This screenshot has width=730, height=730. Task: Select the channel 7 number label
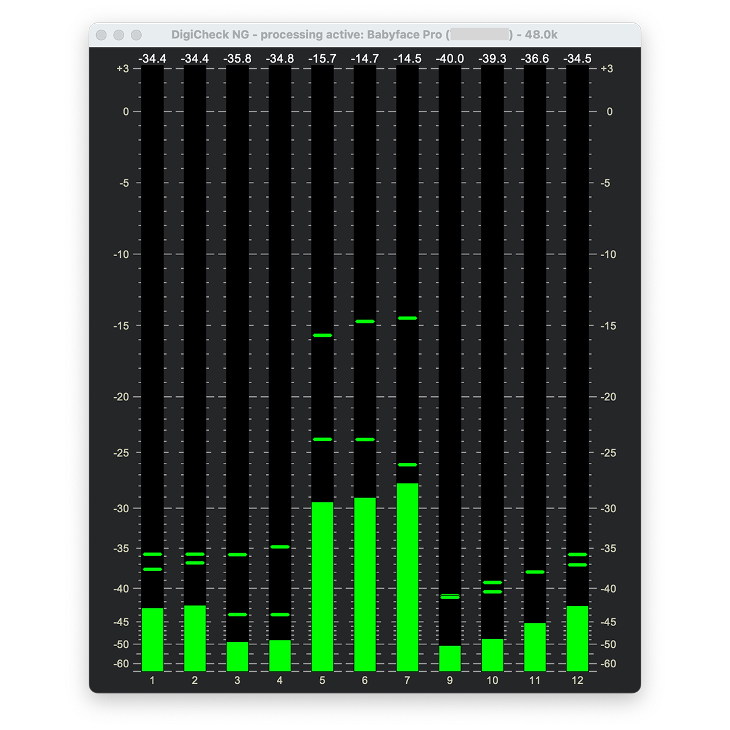click(x=407, y=680)
